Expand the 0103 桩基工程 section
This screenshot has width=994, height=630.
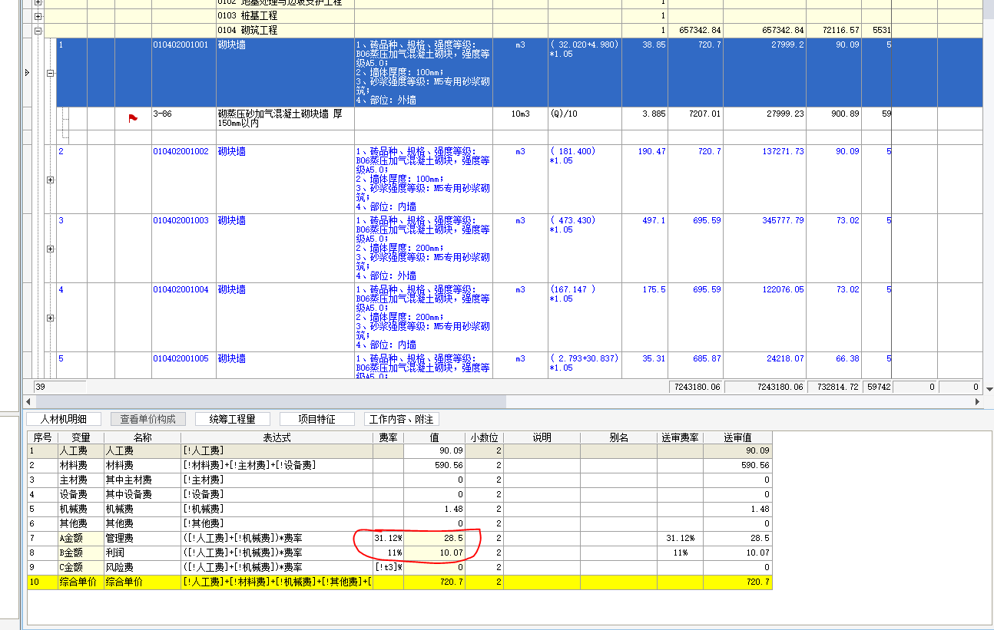click(x=38, y=16)
